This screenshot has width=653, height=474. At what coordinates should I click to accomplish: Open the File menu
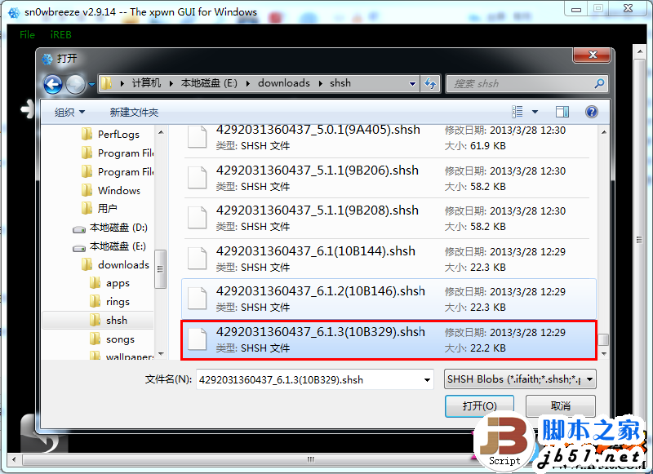coord(26,35)
